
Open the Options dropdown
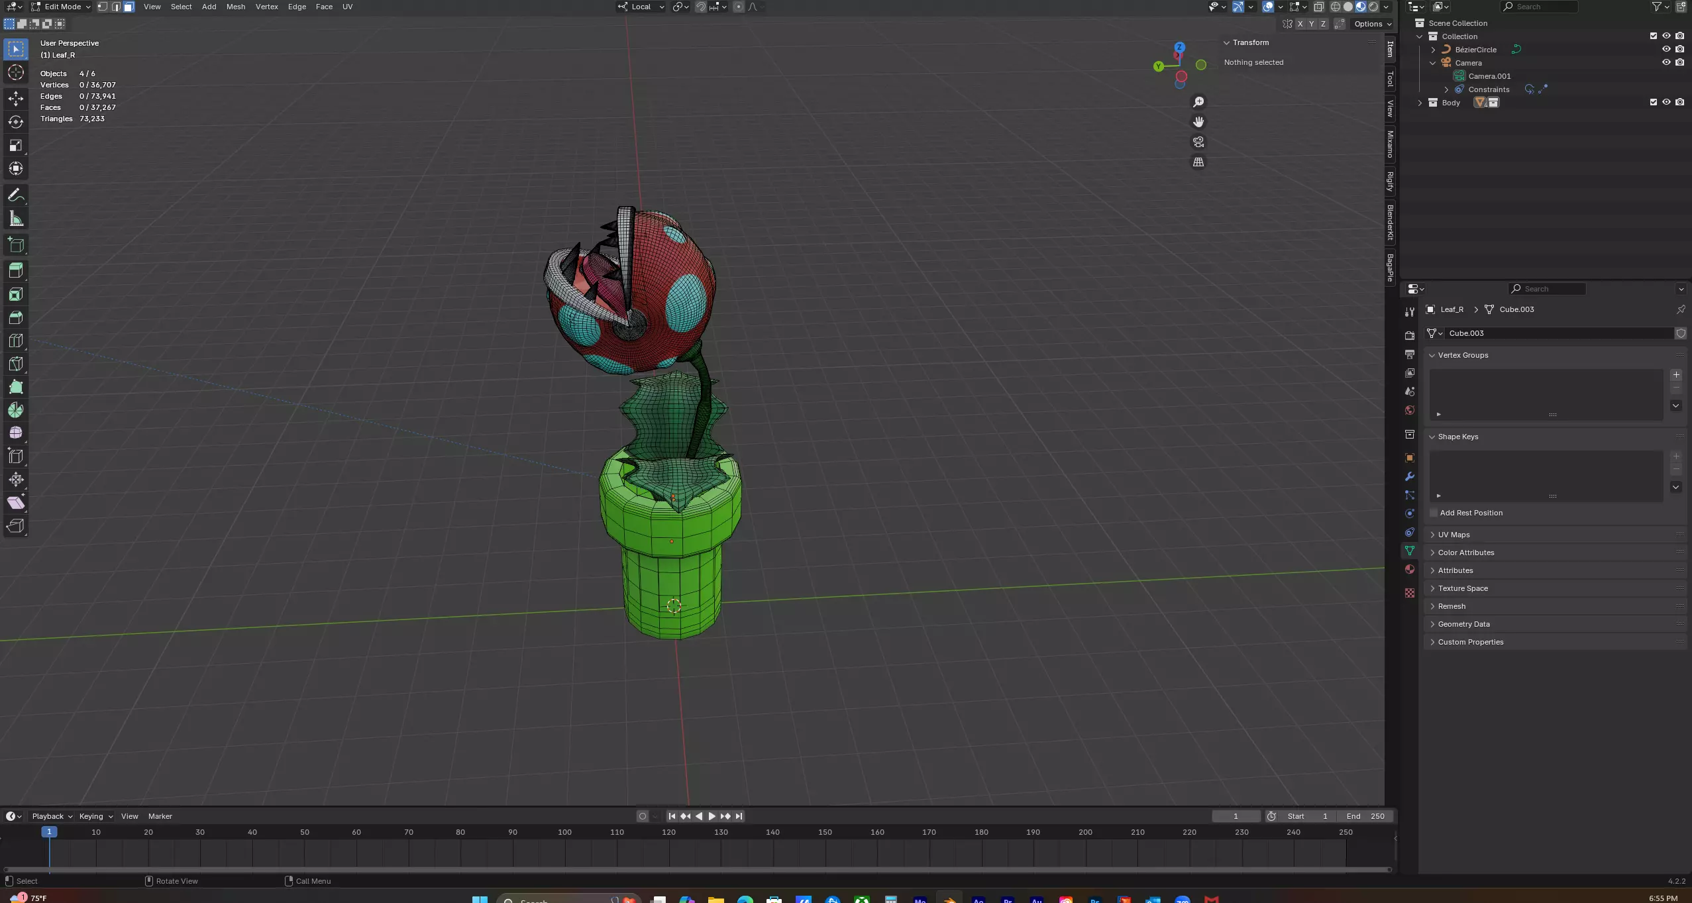point(1372,24)
